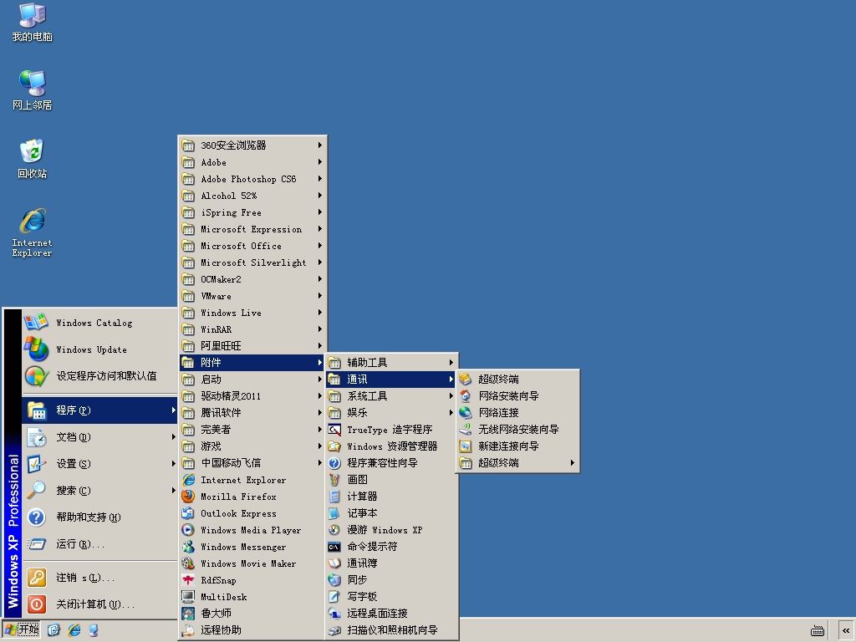
Task: Click the 开始 Start button
Action: coord(23,629)
